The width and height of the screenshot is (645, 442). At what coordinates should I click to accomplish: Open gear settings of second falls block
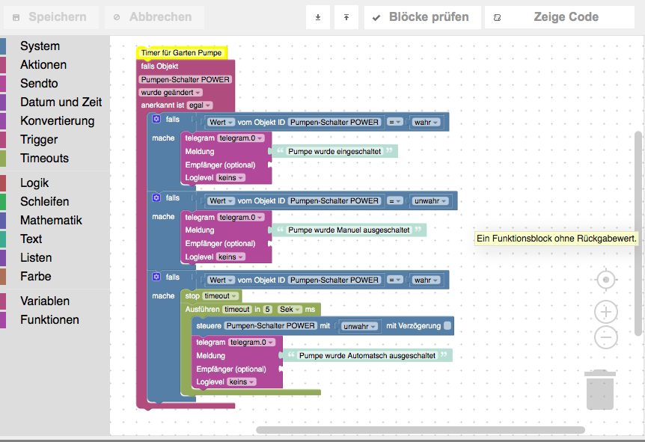[x=156, y=197]
